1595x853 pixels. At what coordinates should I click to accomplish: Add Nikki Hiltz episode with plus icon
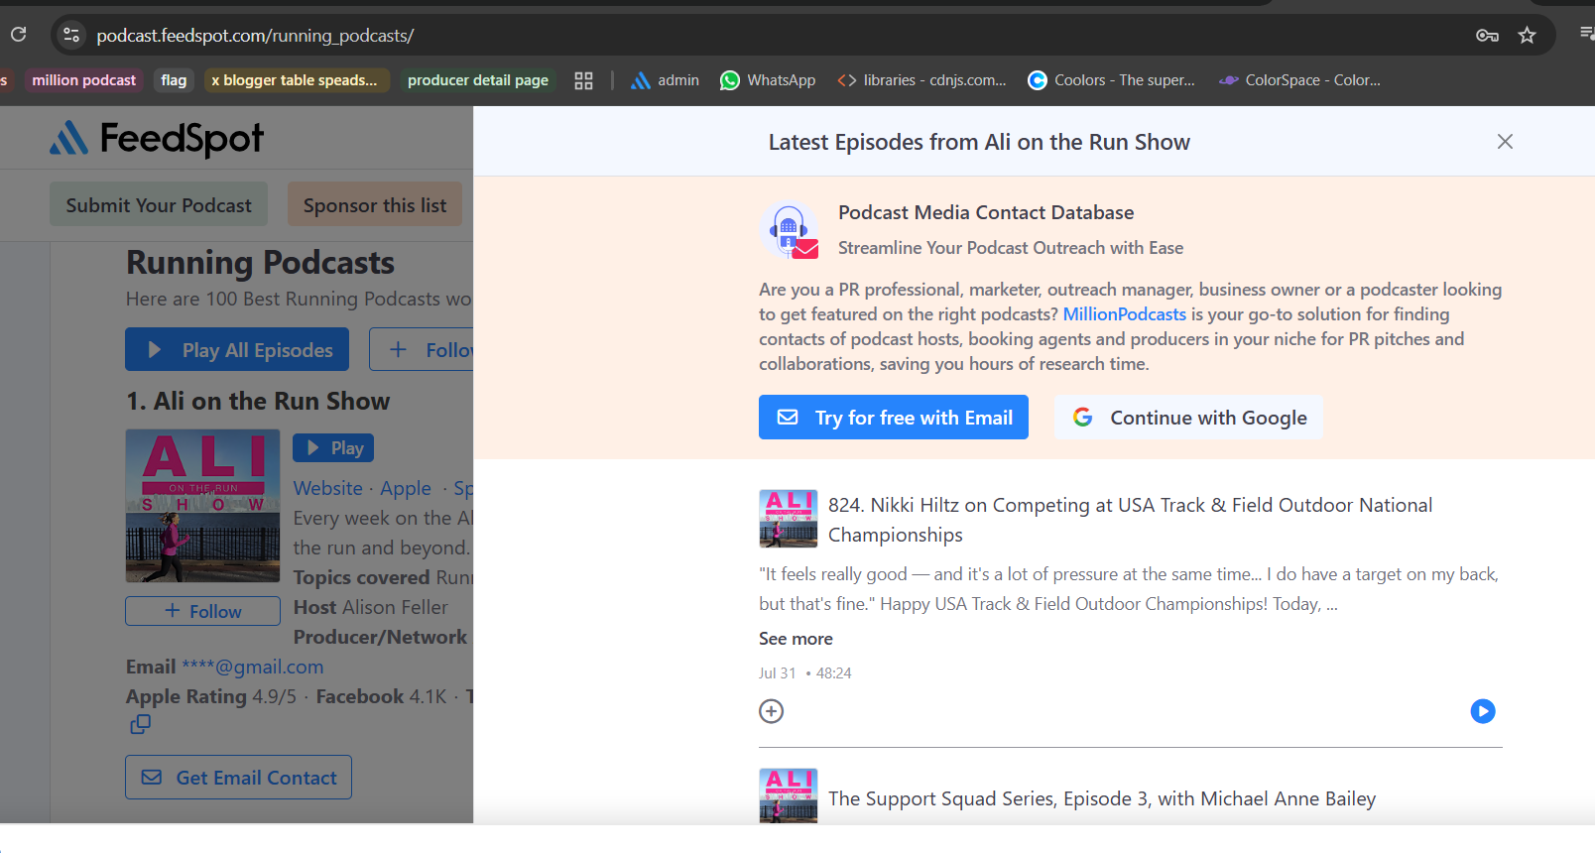click(771, 711)
